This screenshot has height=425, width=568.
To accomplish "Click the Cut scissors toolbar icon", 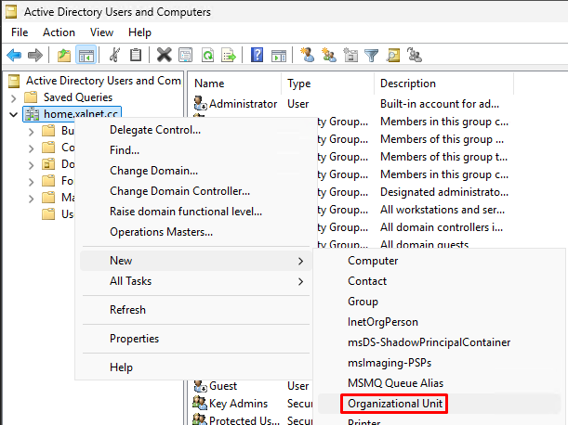I will tap(114, 56).
